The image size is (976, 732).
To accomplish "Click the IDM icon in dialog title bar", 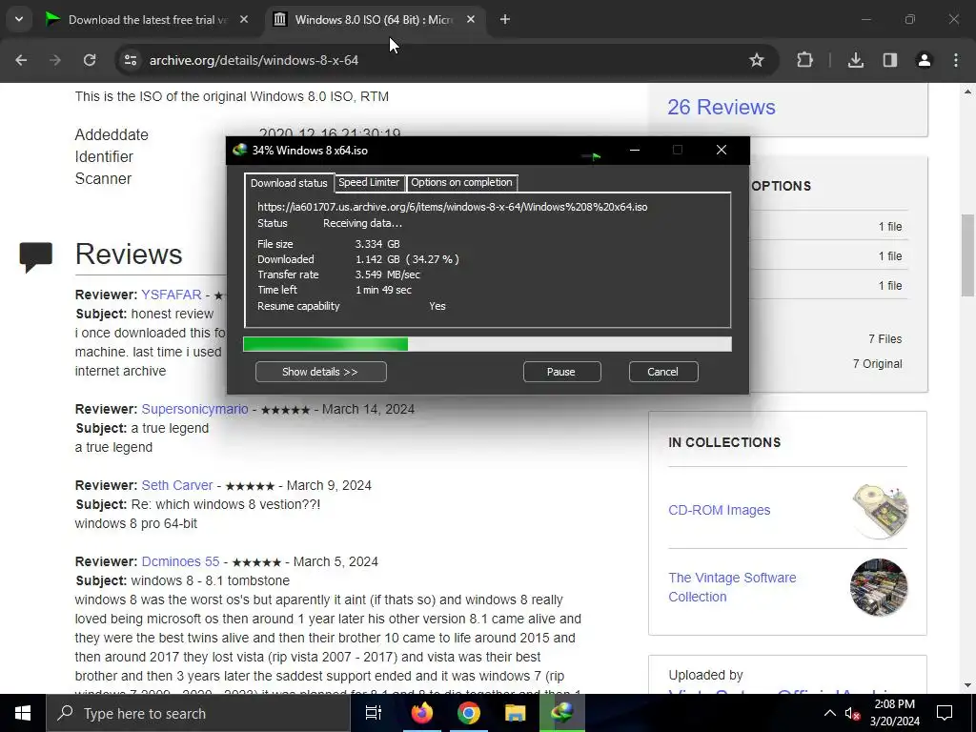I will click(x=239, y=150).
